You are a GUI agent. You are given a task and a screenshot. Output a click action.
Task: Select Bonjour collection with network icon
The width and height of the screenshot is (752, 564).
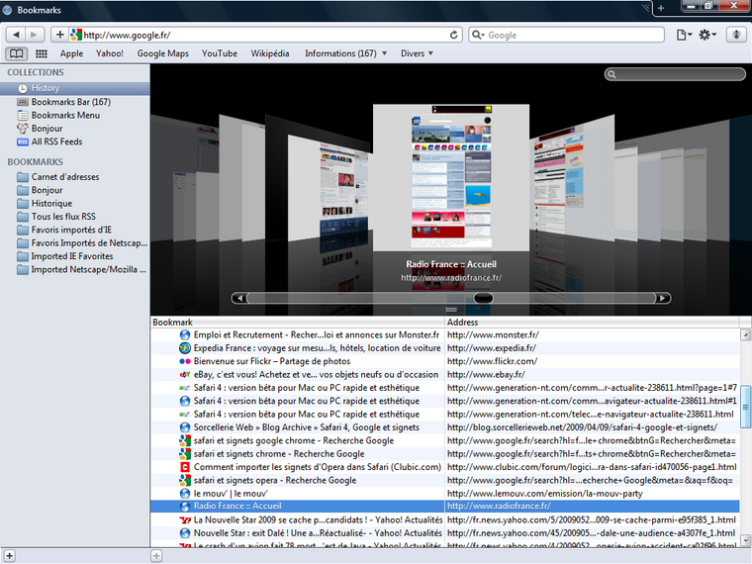[x=75, y=128]
